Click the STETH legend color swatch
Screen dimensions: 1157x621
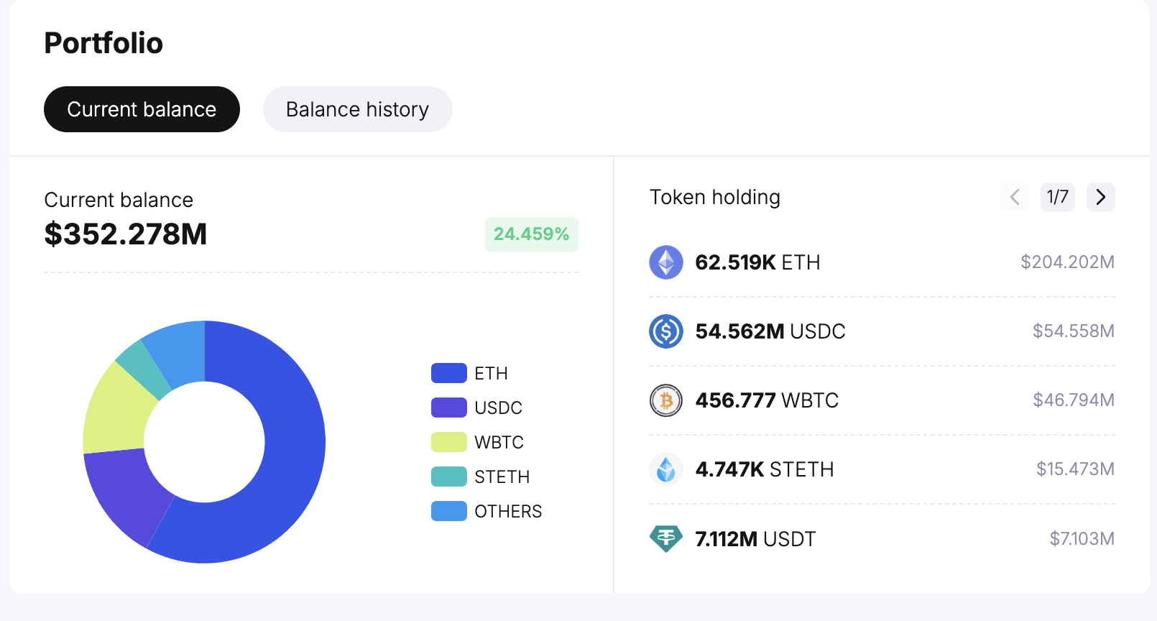448,477
